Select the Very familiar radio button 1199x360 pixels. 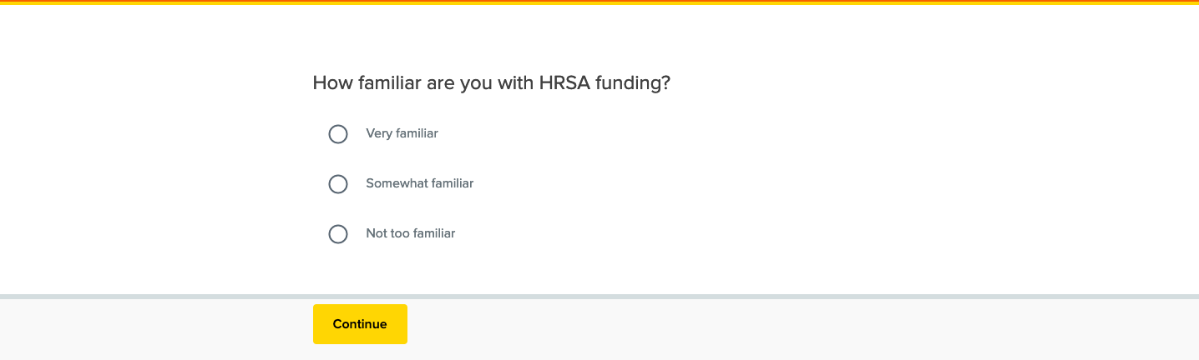click(338, 134)
